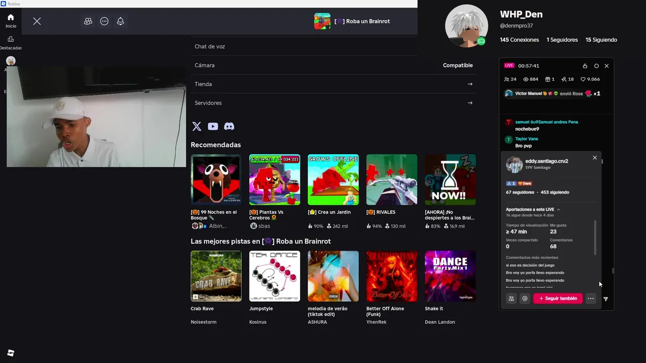
Task: Click the Plantas Vs Cerebros title
Action: (x=266, y=215)
